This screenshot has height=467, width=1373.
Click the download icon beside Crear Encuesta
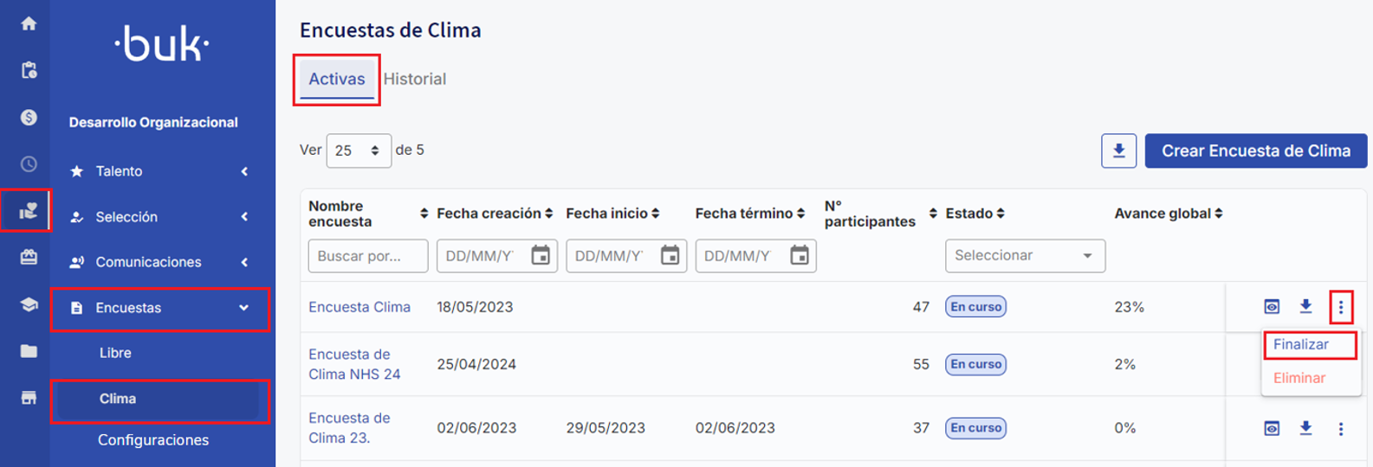(1118, 150)
